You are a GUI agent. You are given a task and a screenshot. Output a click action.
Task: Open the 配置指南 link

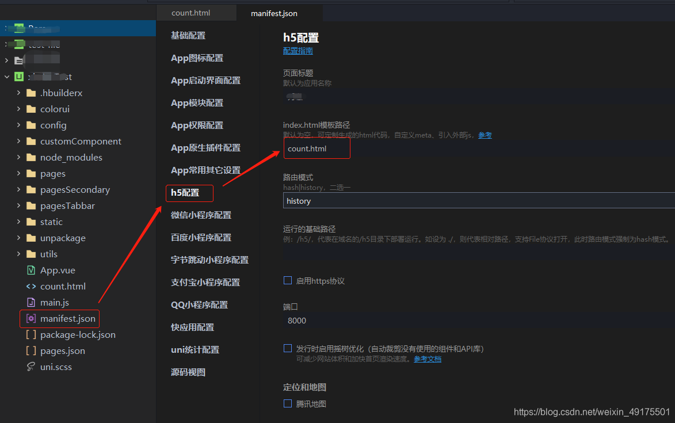tap(298, 51)
